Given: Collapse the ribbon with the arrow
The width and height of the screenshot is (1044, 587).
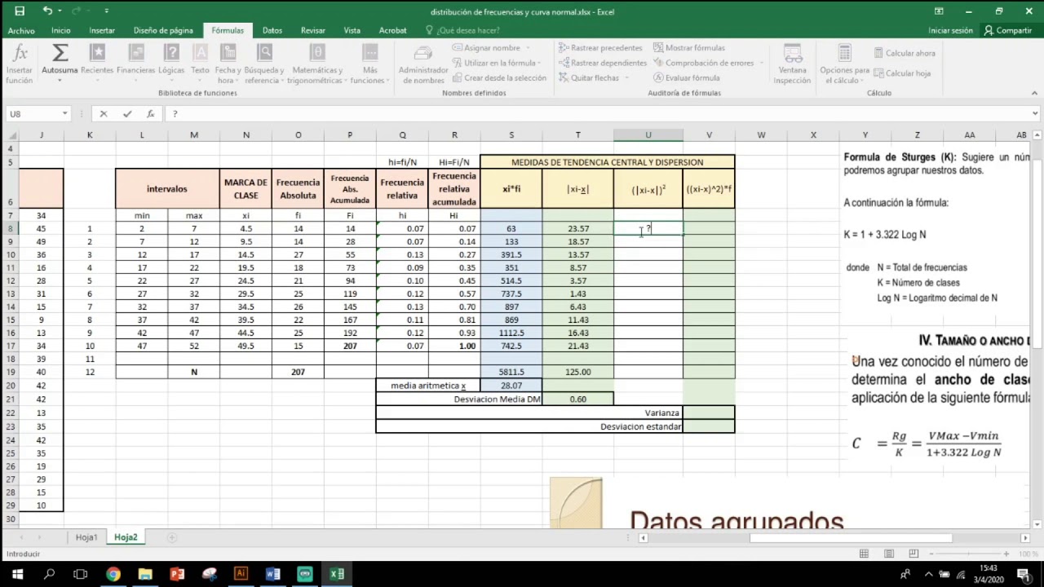Looking at the screenshot, I should (1035, 93).
